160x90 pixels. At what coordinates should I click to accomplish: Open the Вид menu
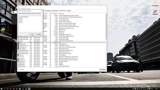click(x=29, y=9)
